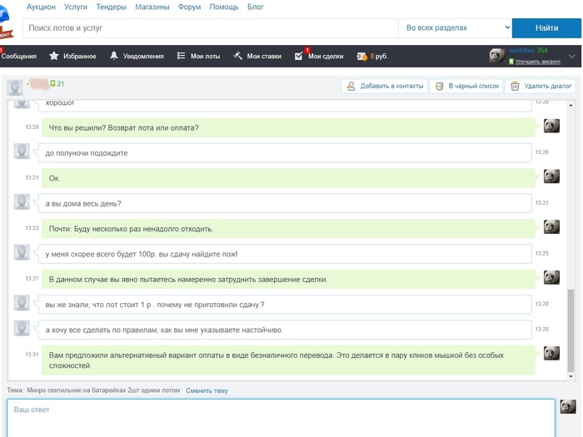Viewport: 583px width, 437px height.
Task: Click the trash icon in Удалить диалог
Action: [x=516, y=86]
